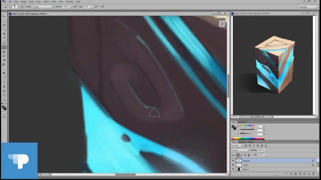Screen dimensions: 321x180
Task: Select the Pen tool
Action: (4, 78)
